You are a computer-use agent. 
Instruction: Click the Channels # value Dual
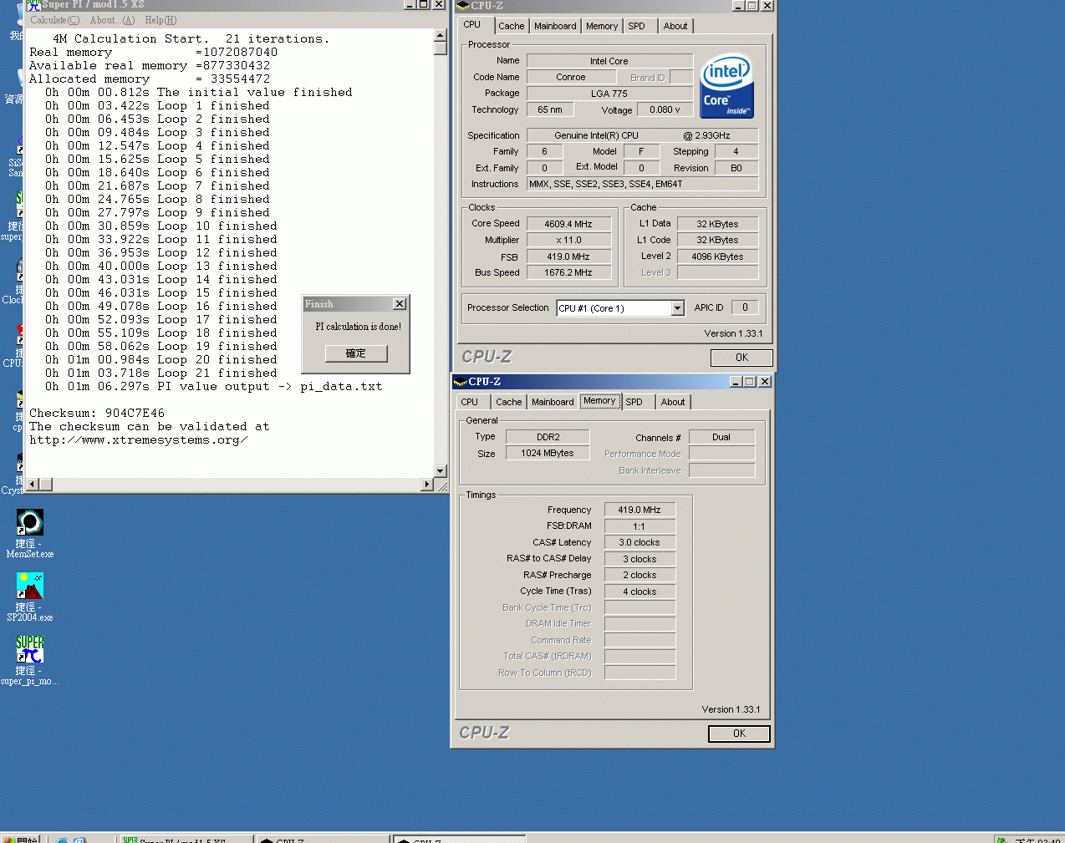721,437
